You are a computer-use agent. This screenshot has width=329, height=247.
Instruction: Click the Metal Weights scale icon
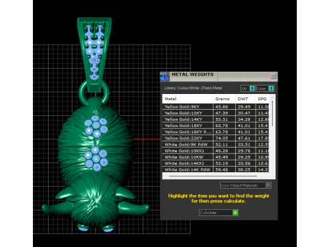(164, 76)
